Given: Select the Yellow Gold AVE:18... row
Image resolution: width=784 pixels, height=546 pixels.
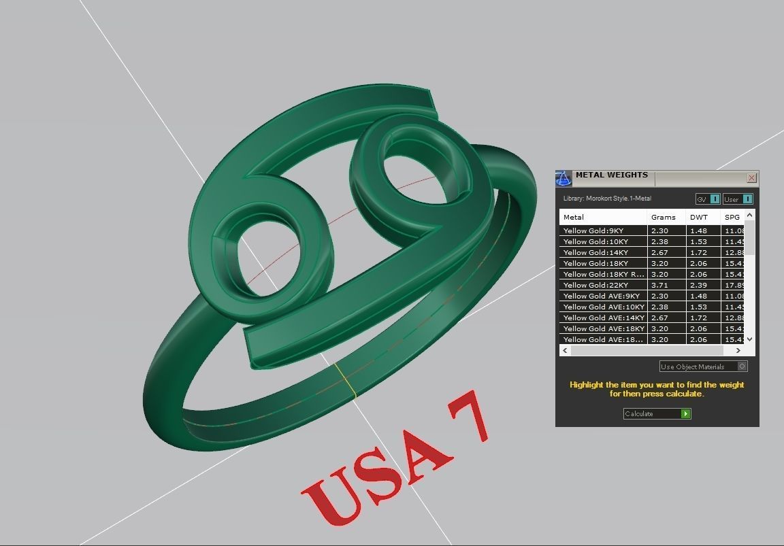Looking at the screenshot, I should tap(651, 340).
